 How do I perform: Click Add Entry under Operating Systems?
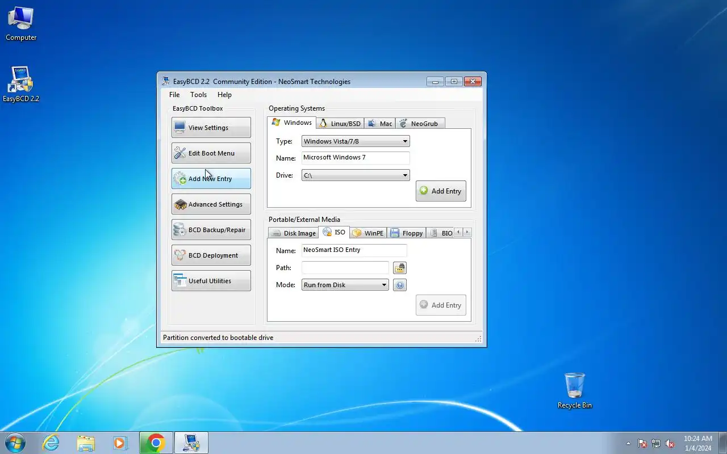point(441,191)
